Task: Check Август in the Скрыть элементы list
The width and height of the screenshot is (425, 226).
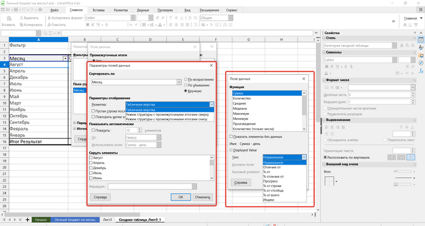Action: [91, 157]
